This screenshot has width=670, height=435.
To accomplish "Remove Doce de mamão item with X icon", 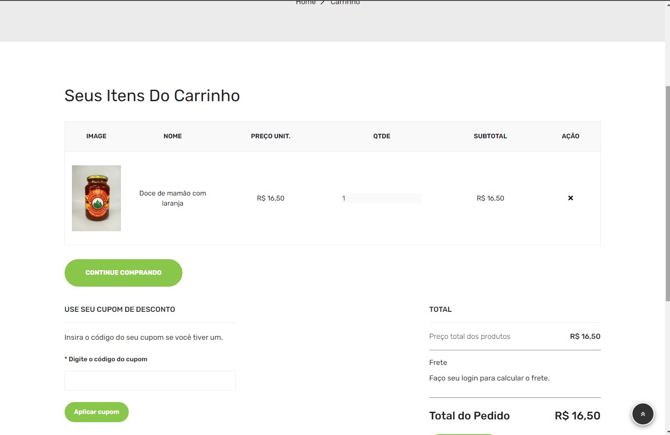I will tap(571, 198).
